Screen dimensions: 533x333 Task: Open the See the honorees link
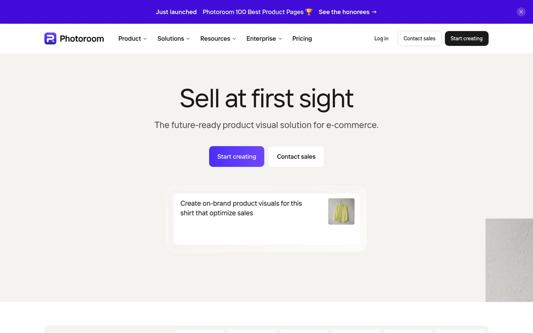(x=348, y=12)
